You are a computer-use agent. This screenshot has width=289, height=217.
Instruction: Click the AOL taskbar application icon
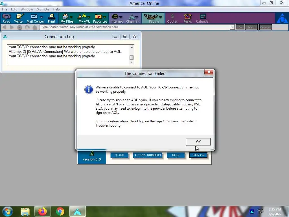77,211
